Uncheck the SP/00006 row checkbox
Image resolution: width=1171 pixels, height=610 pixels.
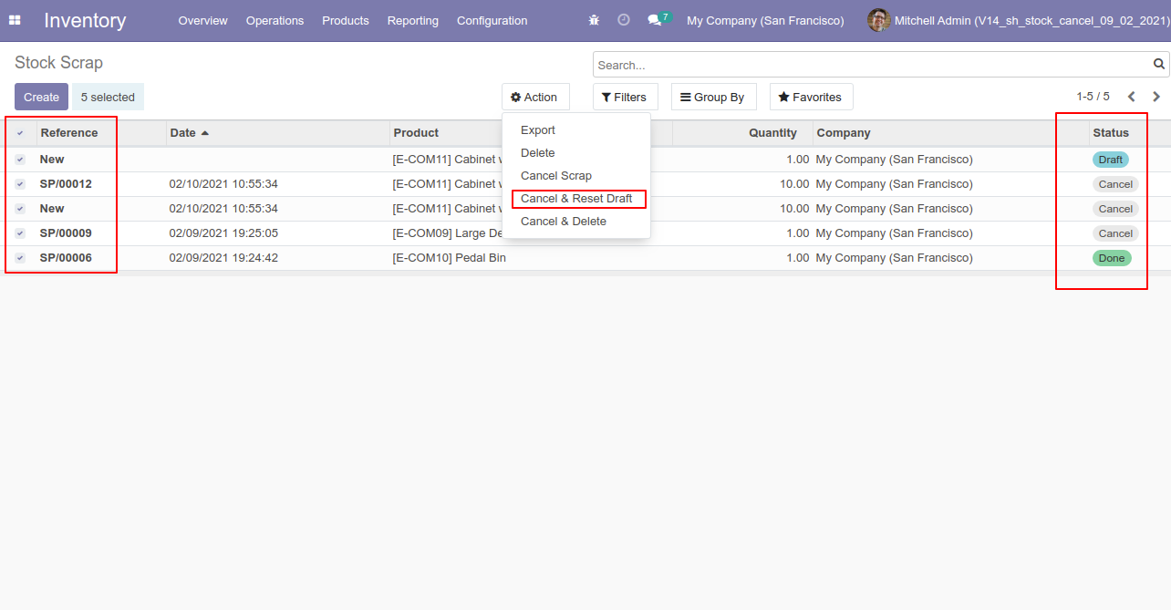point(20,258)
